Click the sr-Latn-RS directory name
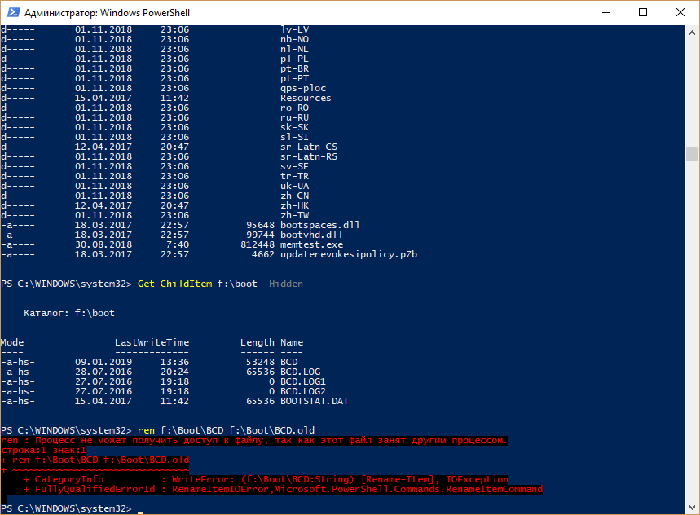This screenshot has height=515, width=700. pyautogui.click(x=309, y=156)
